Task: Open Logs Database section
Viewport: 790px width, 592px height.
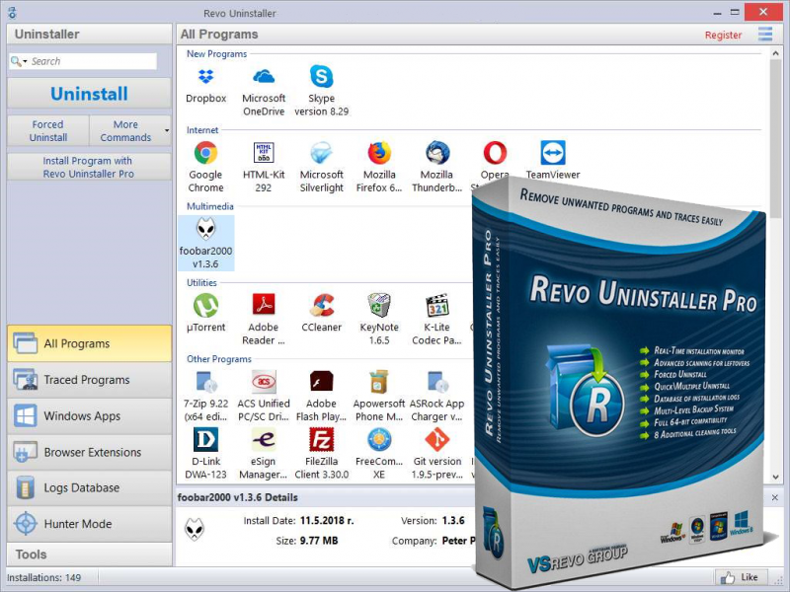Action: [x=89, y=487]
